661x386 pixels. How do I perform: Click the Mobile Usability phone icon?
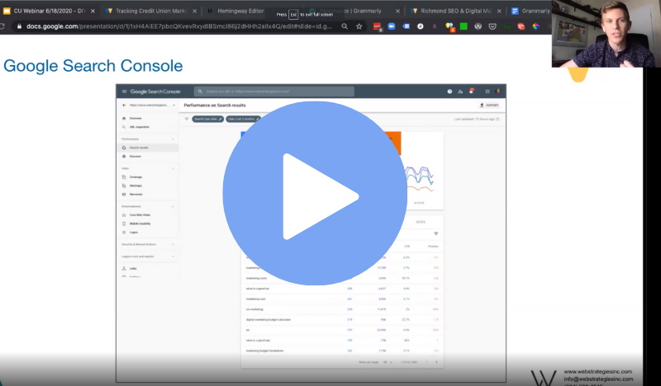(124, 224)
